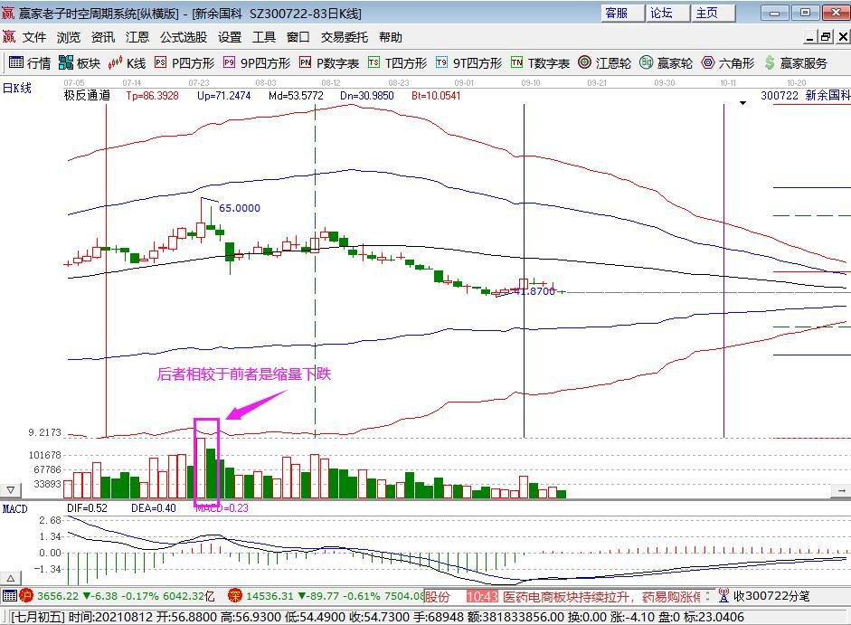Click the 10:43 news timestamp
Viewport: 851px width, 625px height.
tap(481, 597)
